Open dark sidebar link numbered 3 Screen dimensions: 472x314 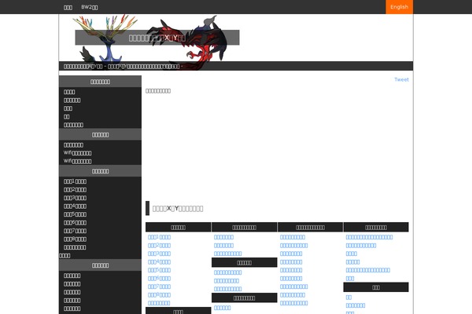[75, 198]
